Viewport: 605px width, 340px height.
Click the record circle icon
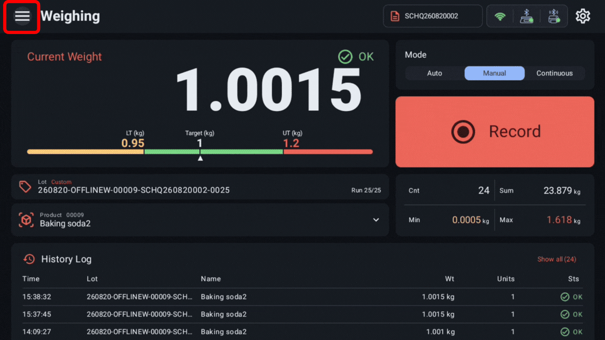click(x=463, y=132)
